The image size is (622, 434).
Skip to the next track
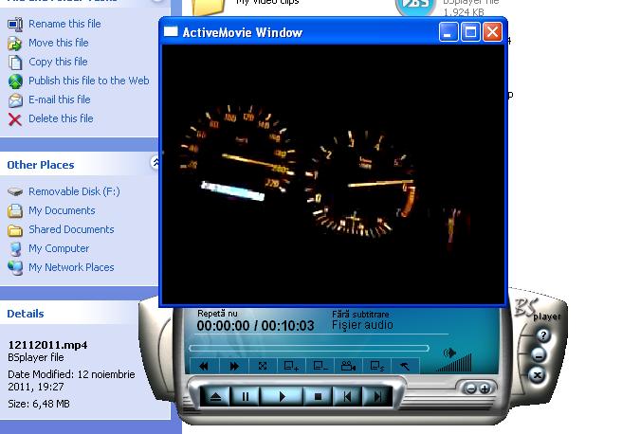377,396
